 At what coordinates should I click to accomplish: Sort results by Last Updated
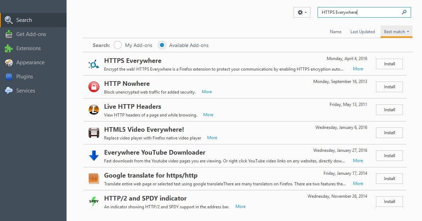[x=363, y=32]
